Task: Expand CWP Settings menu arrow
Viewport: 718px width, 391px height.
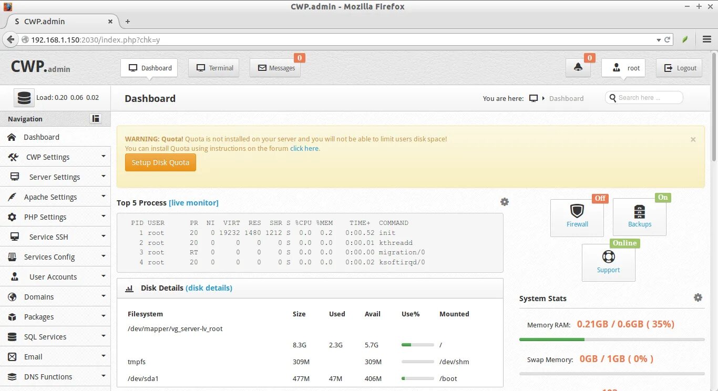Action: (104, 156)
